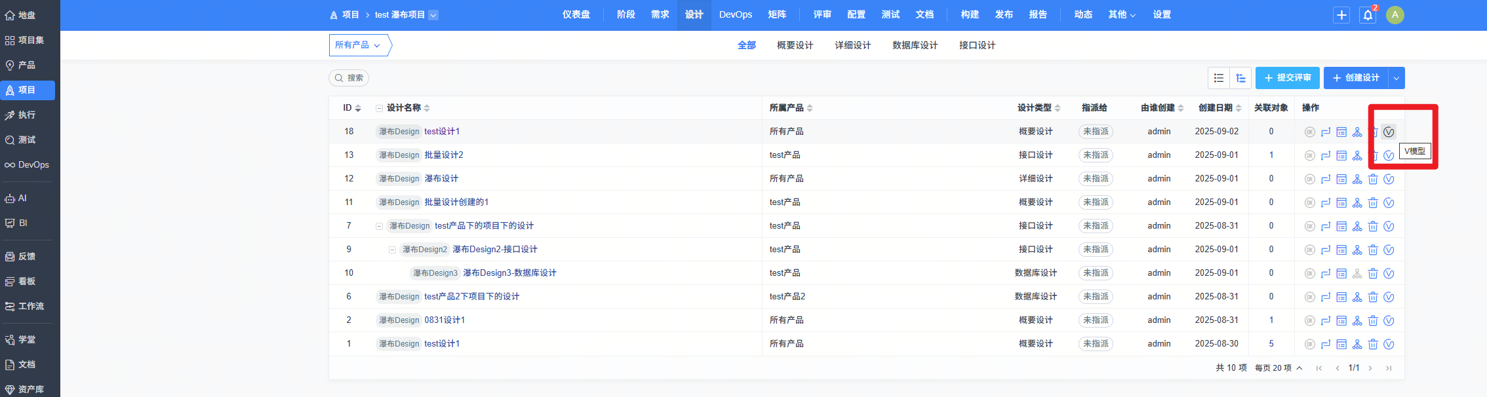The image size is (1487, 397).
Task: Click the 提交评审 button
Action: pyautogui.click(x=1287, y=78)
